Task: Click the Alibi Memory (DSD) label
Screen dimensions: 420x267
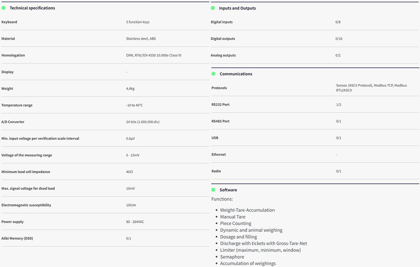Action: [x=17, y=239]
